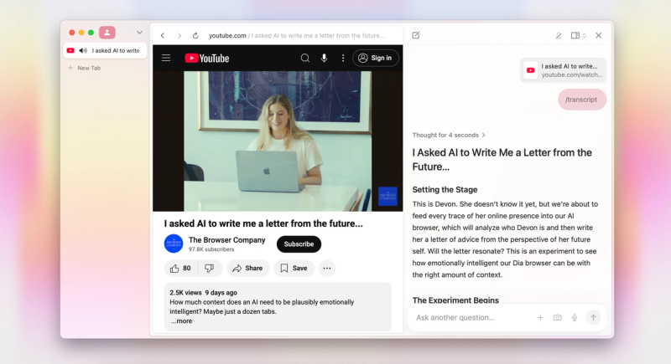Share the video

(247, 268)
